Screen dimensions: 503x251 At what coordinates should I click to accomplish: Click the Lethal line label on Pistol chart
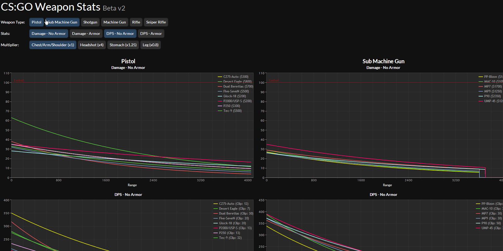click(x=19, y=81)
